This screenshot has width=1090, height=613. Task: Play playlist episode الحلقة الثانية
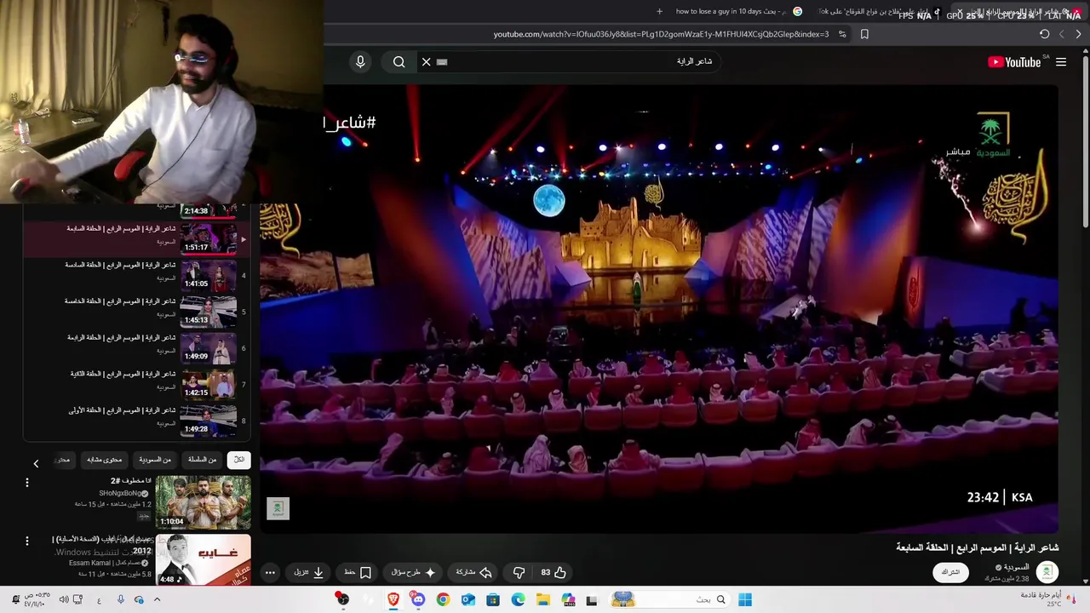click(136, 385)
